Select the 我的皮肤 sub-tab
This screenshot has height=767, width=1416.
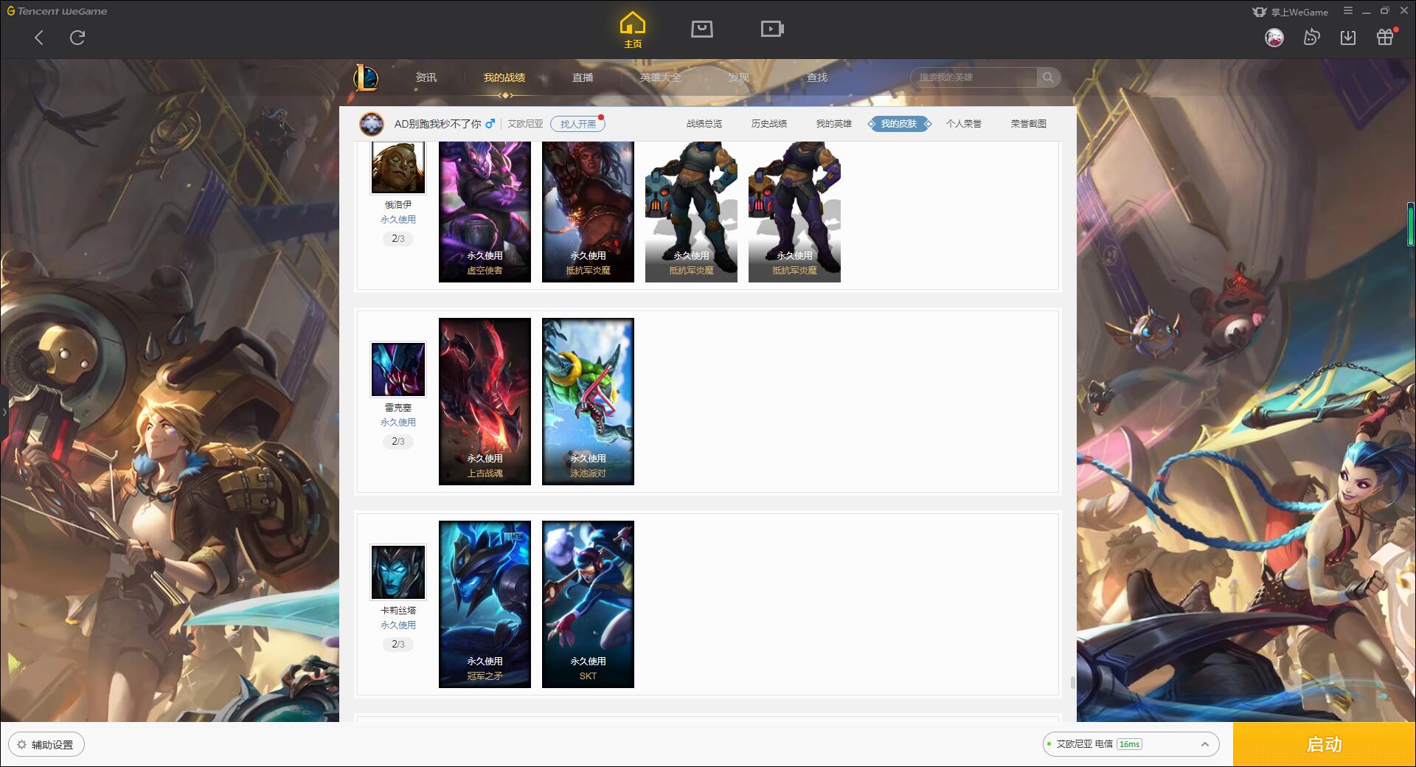click(x=899, y=124)
